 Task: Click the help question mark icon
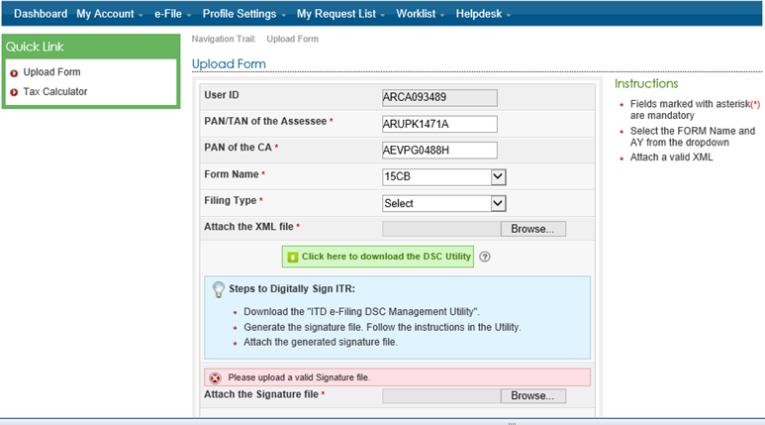pos(486,257)
